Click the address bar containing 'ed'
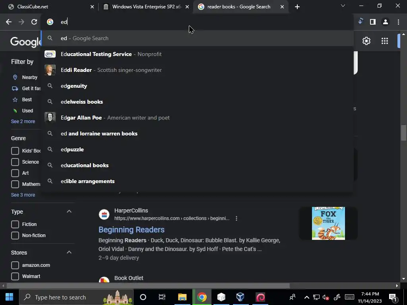 click(x=197, y=22)
